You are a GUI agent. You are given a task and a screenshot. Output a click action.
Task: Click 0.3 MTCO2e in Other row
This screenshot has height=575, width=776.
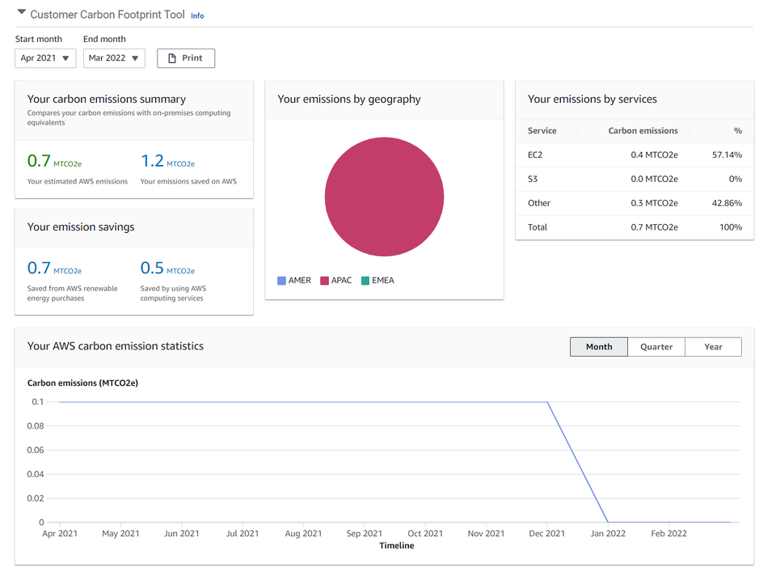pyautogui.click(x=654, y=203)
